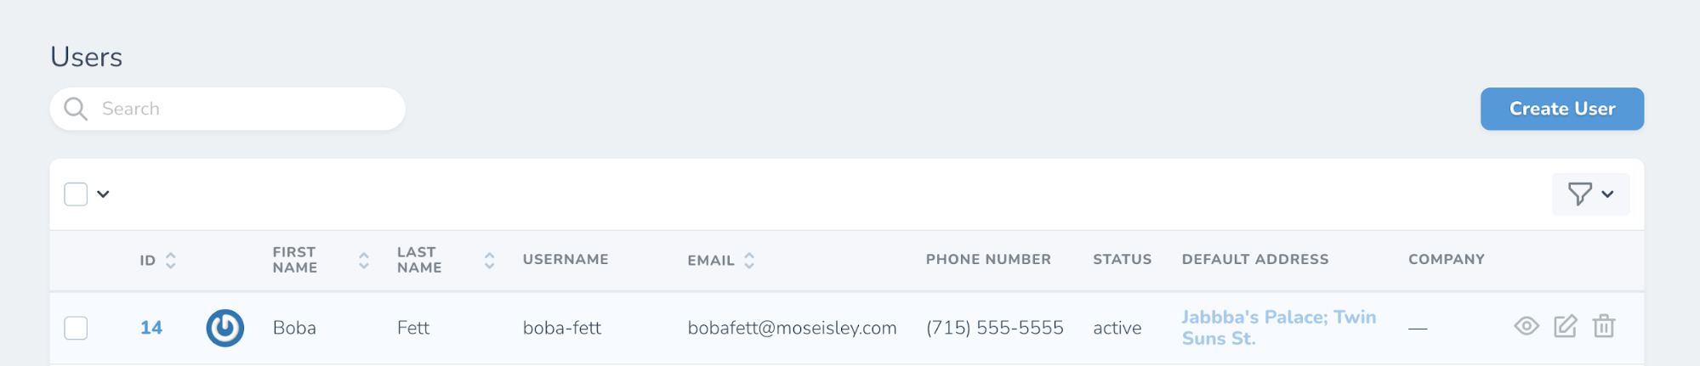Screen dimensions: 1700x366
Task: Click the Create User button
Action: tap(1562, 109)
